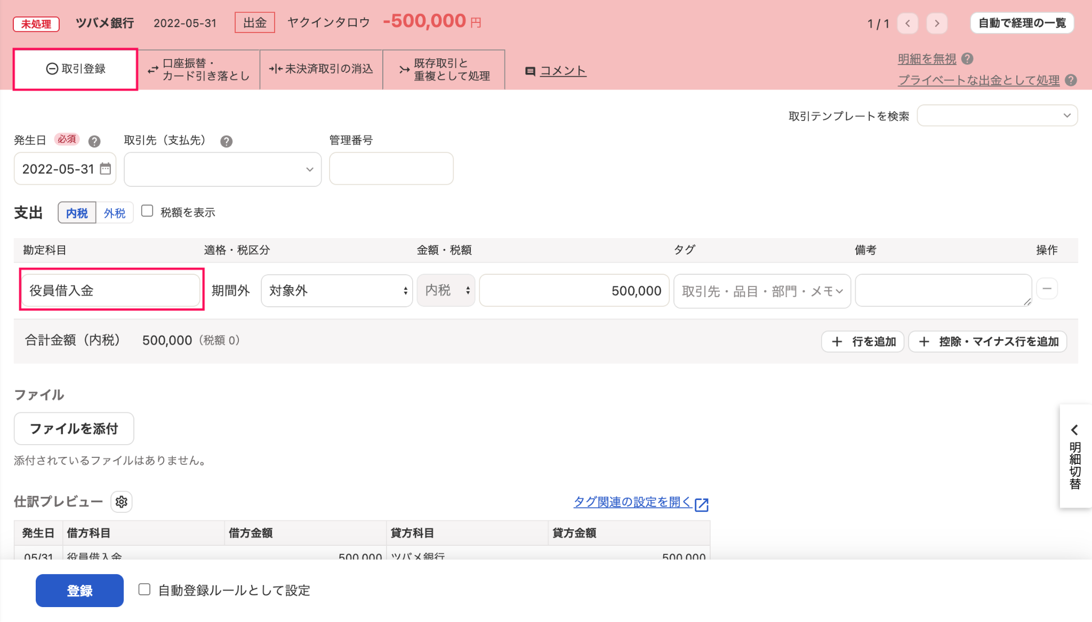Viewport: 1092px width, 622px height.
Task: Click the 発生日 date field
Action: pyautogui.click(x=65, y=169)
